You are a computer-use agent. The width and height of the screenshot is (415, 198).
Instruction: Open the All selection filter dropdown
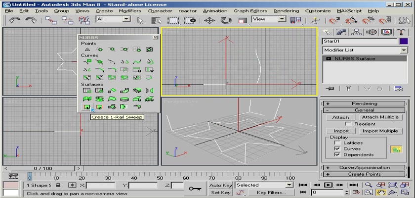[127, 19]
